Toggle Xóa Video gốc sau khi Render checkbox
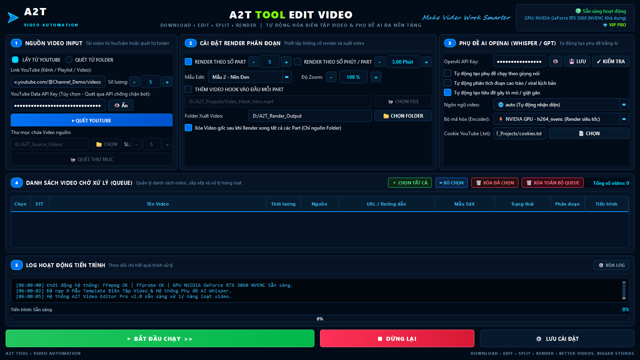 [x=188, y=128]
